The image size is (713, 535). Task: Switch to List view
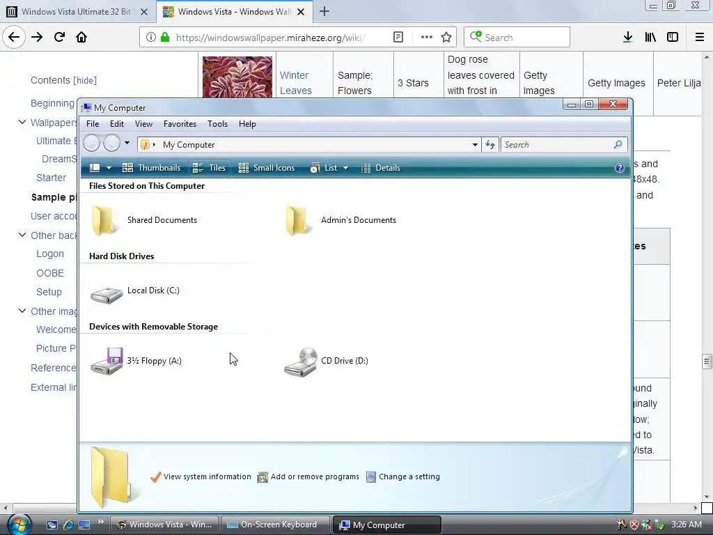[x=324, y=168]
